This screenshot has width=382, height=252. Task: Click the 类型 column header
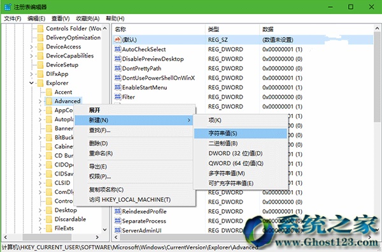pos(214,29)
